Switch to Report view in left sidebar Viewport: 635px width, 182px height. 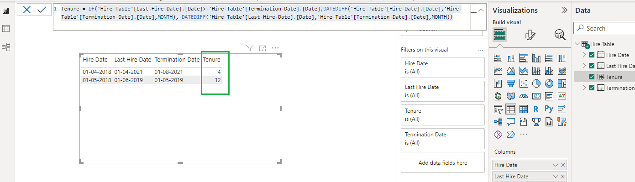[6, 10]
